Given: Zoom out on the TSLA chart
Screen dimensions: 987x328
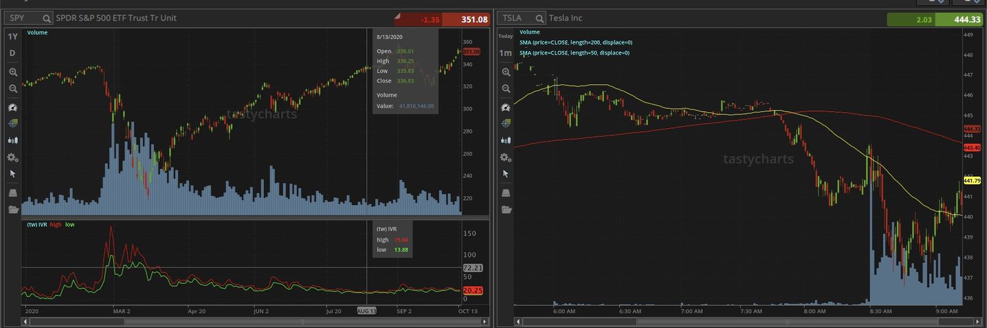Looking at the screenshot, I should [x=505, y=88].
